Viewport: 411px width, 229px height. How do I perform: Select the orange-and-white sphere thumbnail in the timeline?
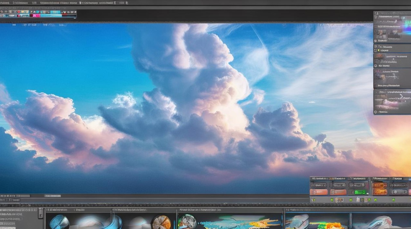pyautogui.click(x=161, y=223)
